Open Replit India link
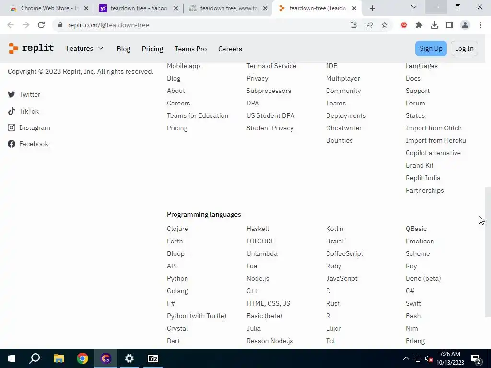The width and height of the screenshot is (491, 368). point(423,178)
